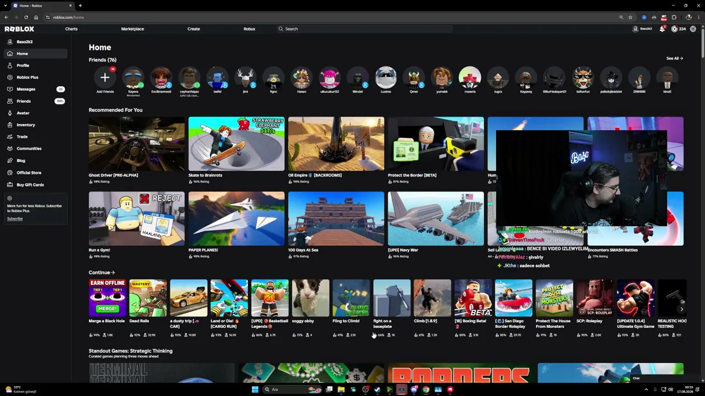This screenshot has width=705, height=396.
Task: Open friend Windet's avatar
Action: coord(357,78)
